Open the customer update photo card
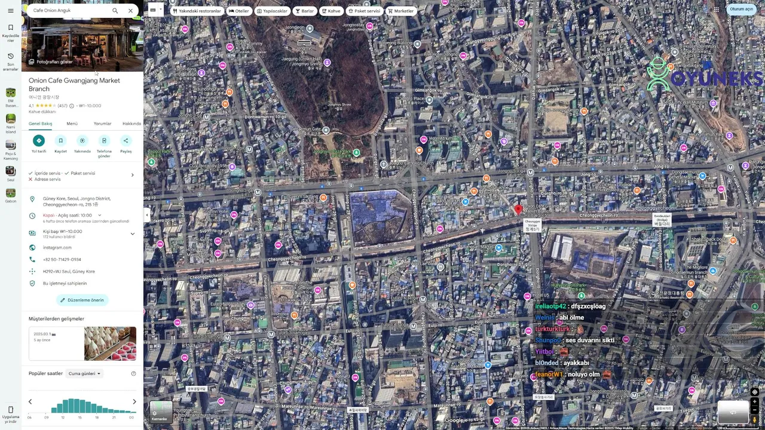765x430 pixels. (82, 343)
